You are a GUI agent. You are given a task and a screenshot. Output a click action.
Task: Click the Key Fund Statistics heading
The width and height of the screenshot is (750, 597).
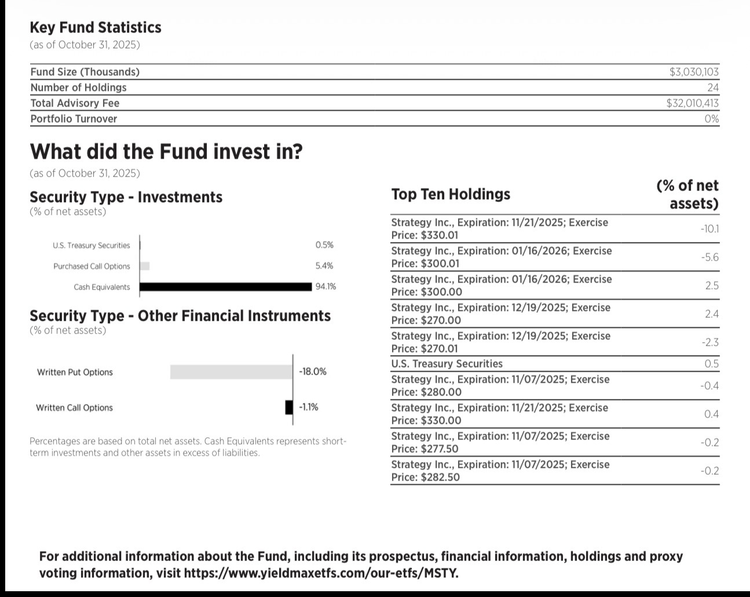[96, 27]
